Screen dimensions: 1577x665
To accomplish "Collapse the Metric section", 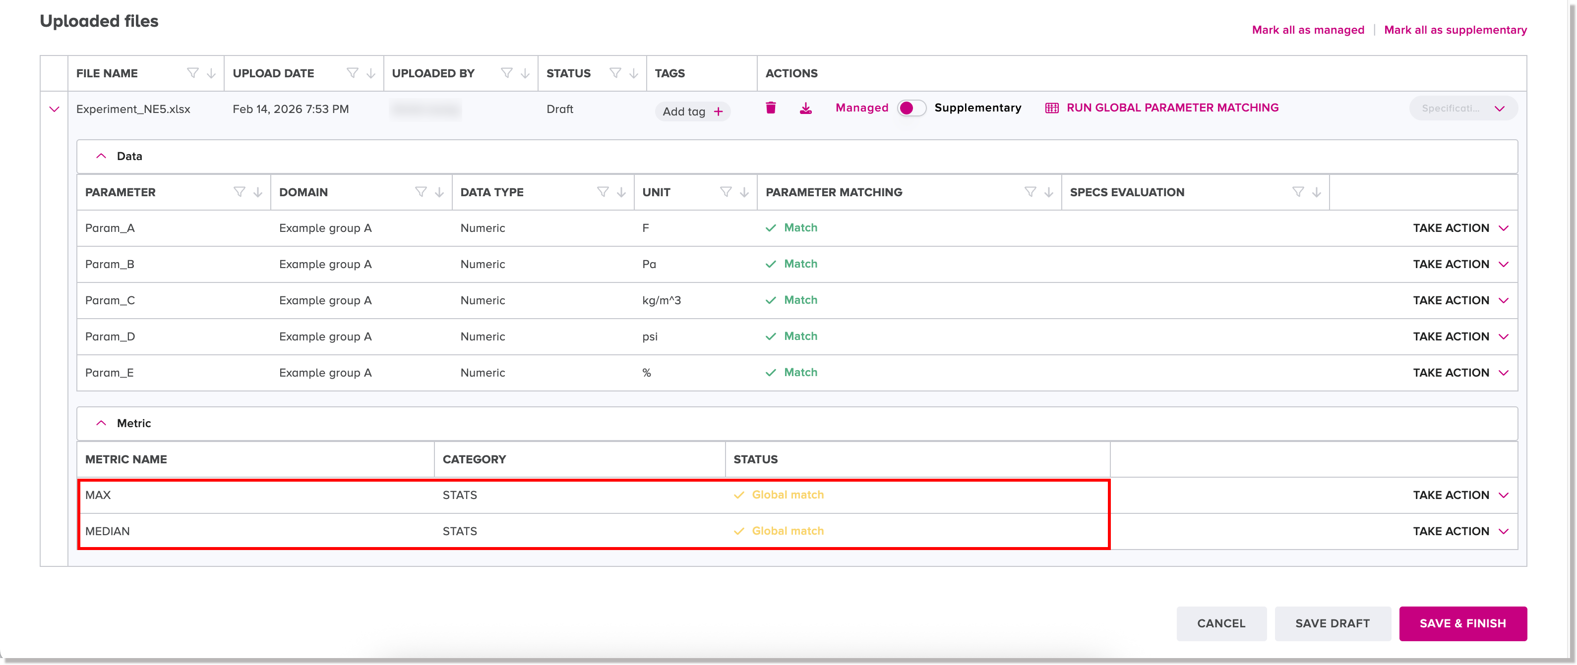I will tap(102, 423).
